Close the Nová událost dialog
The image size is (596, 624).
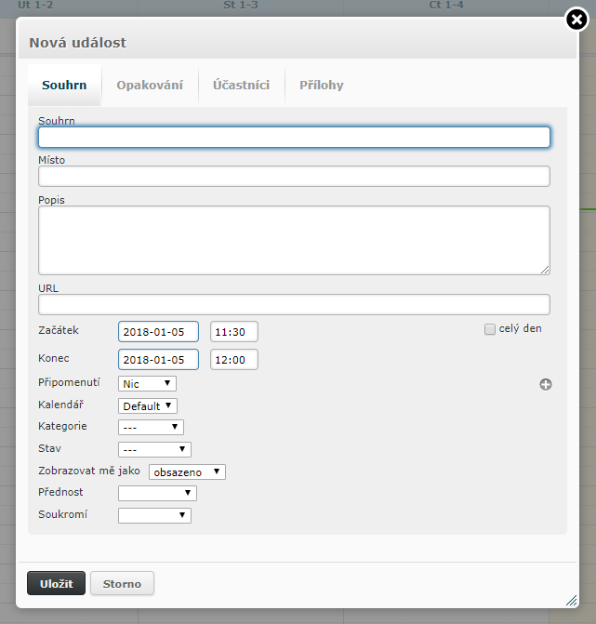pyautogui.click(x=576, y=20)
